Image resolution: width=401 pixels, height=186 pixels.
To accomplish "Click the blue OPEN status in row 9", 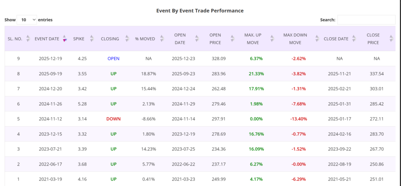I will coord(113,58).
